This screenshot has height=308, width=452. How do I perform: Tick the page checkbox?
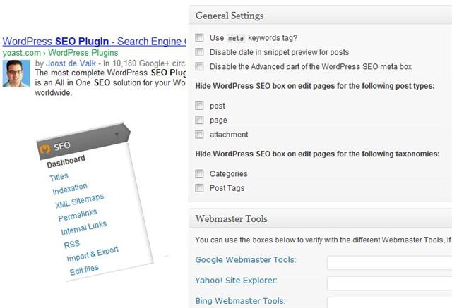(x=199, y=120)
